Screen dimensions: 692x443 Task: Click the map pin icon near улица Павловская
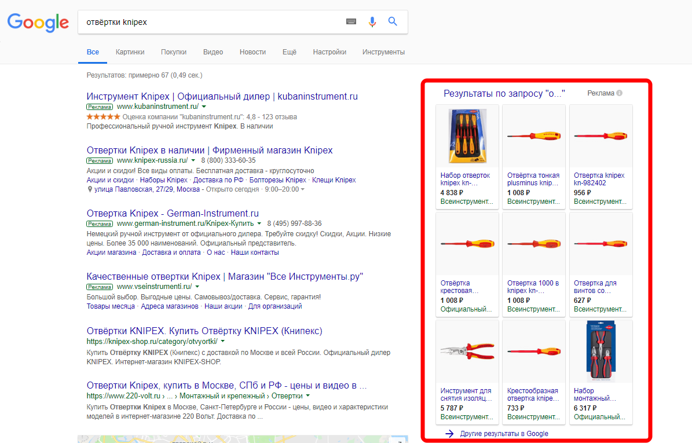pyautogui.click(x=90, y=189)
